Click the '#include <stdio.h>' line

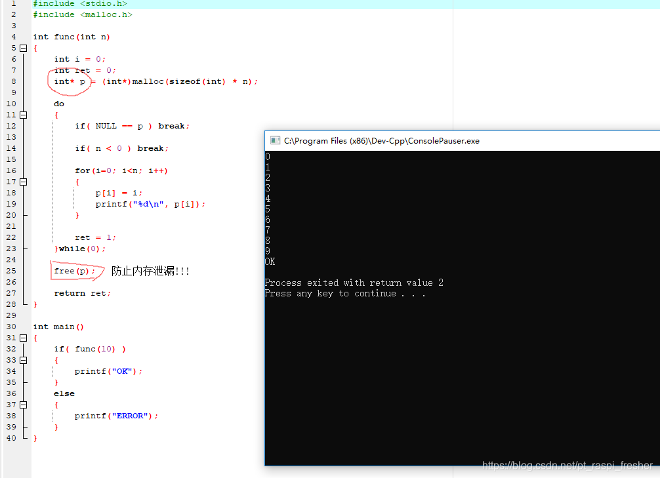[80, 4]
